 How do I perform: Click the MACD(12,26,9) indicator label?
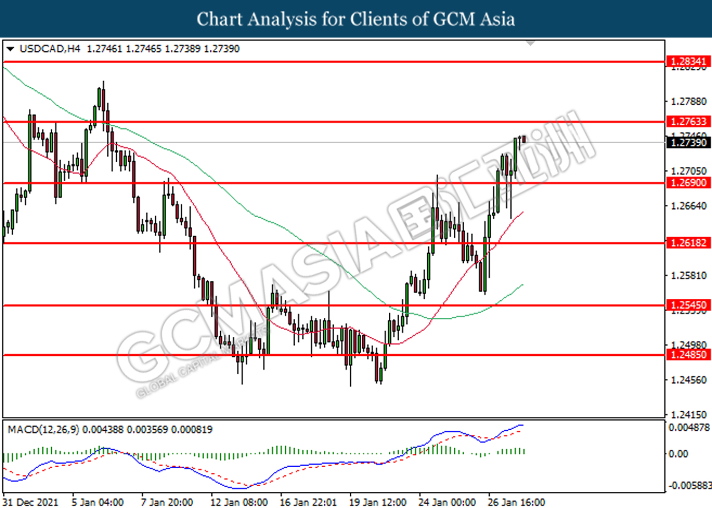tap(43, 430)
